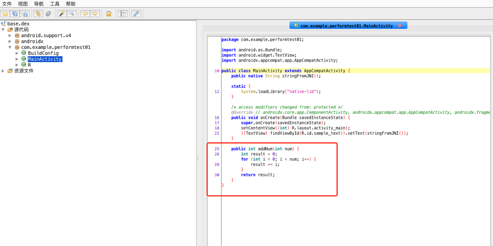
Task: Open Class search with the magnifier icon
Action: tap(71, 14)
